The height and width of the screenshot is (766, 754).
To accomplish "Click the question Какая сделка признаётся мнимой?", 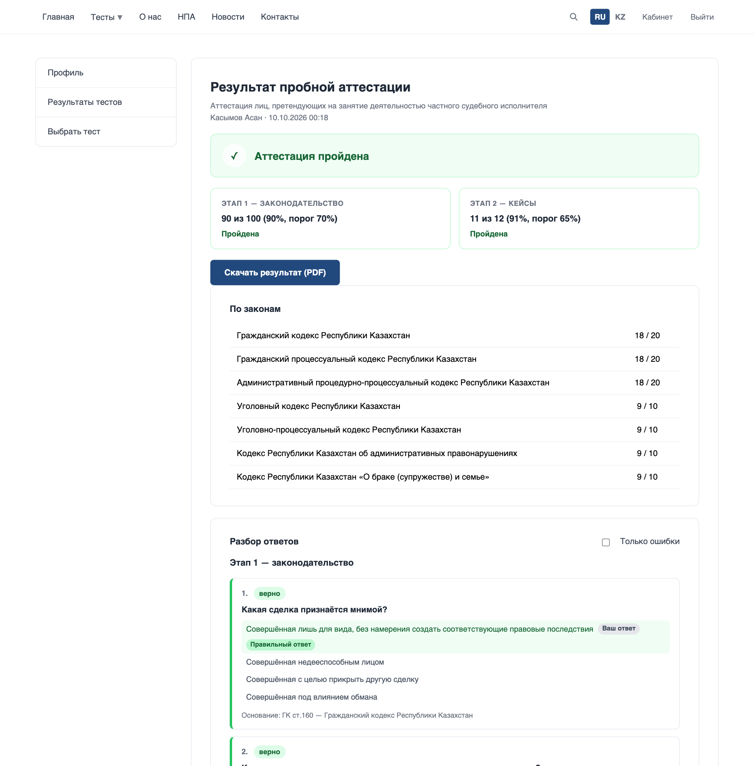I will point(315,610).
